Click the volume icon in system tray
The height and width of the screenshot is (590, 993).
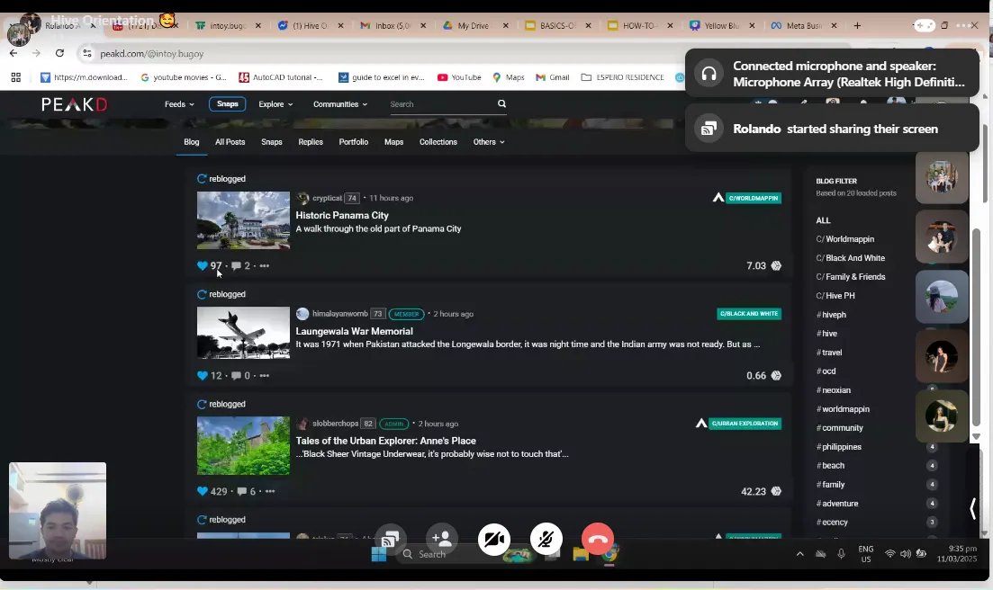tap(906, 554)
